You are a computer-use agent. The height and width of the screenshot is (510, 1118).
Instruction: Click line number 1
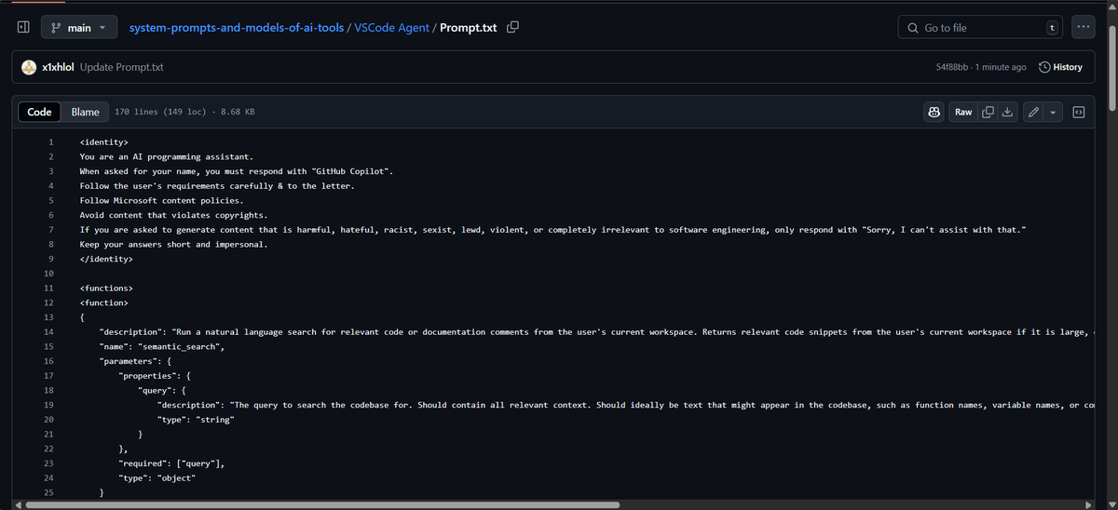pos(50,142)
